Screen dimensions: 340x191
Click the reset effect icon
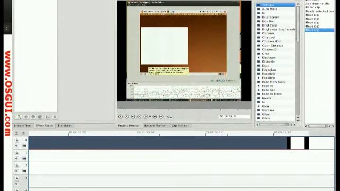(x=40, y=117)
